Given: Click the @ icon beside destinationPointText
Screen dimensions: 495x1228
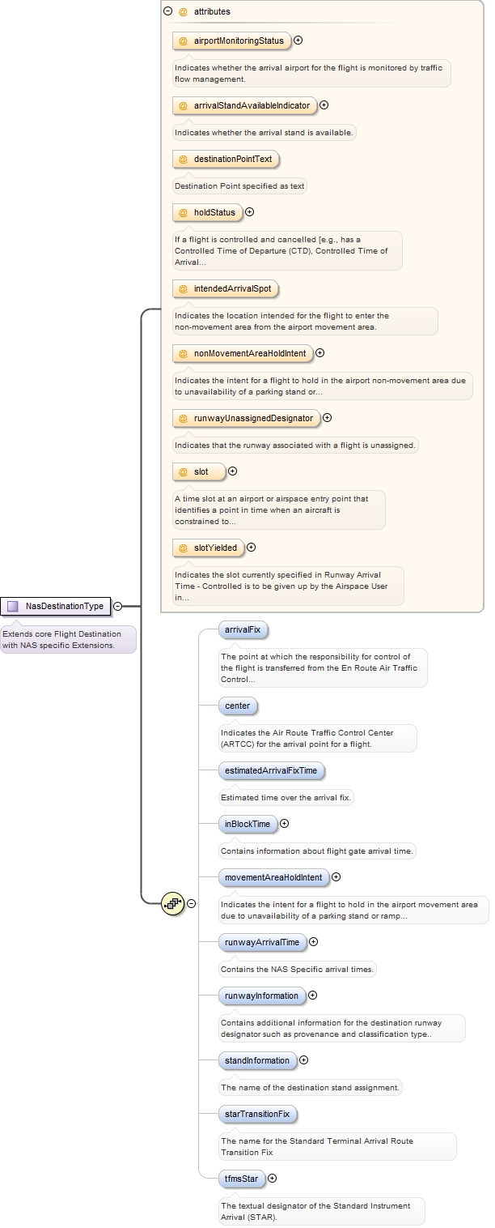Looking at the screenshot, I should click(183, 160).
